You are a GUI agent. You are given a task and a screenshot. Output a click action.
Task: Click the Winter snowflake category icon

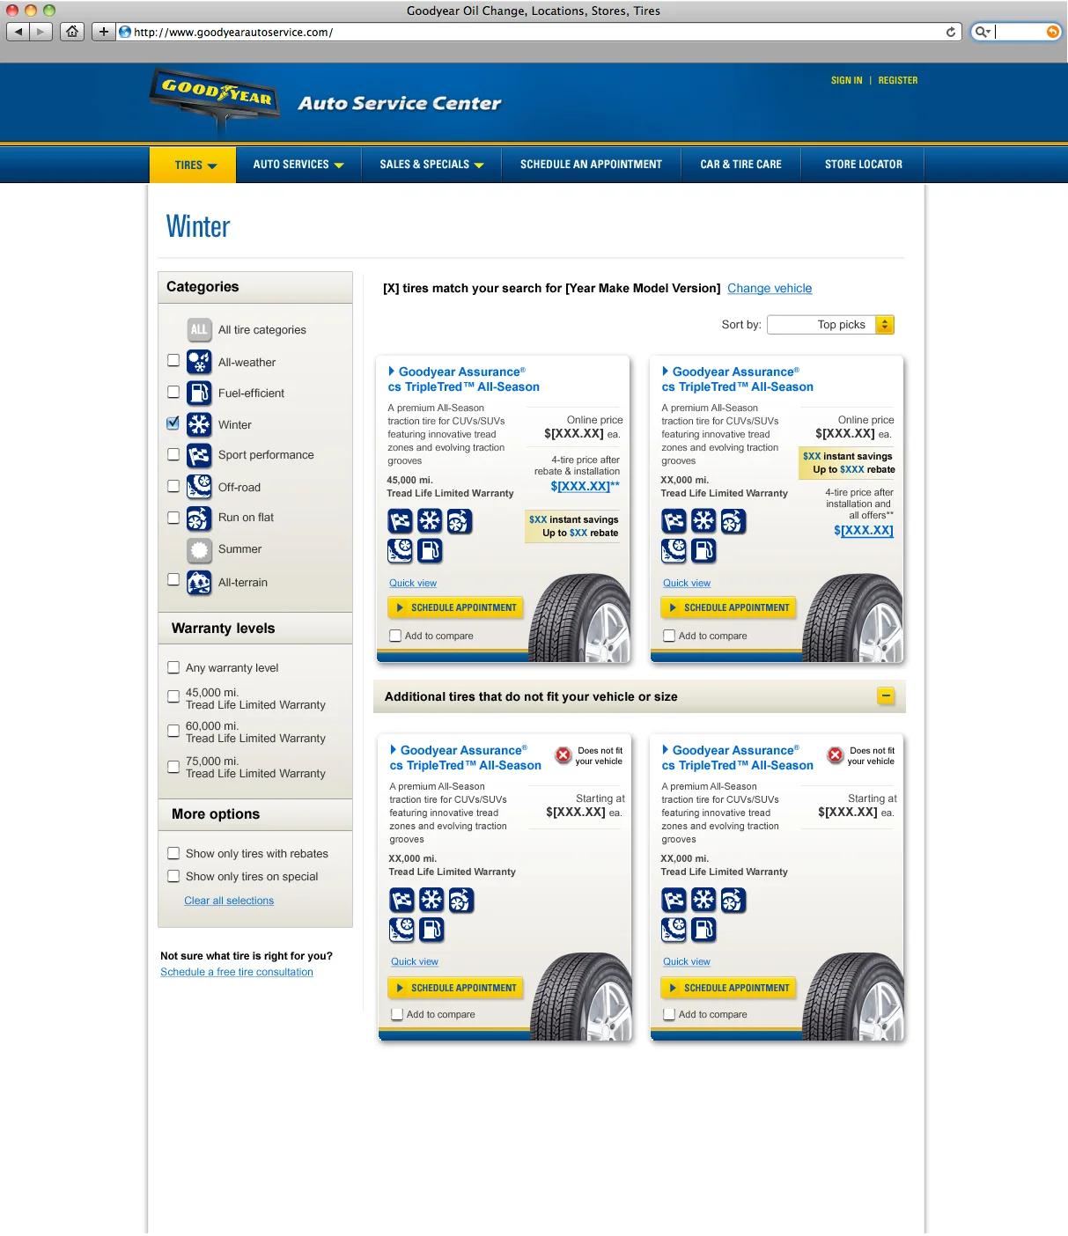coord(199,424)
